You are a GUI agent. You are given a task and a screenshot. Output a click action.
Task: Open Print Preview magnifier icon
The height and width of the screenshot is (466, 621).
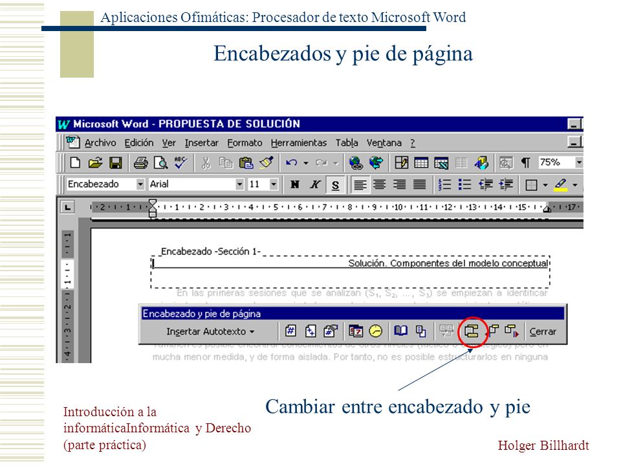[x=161, y=163]
